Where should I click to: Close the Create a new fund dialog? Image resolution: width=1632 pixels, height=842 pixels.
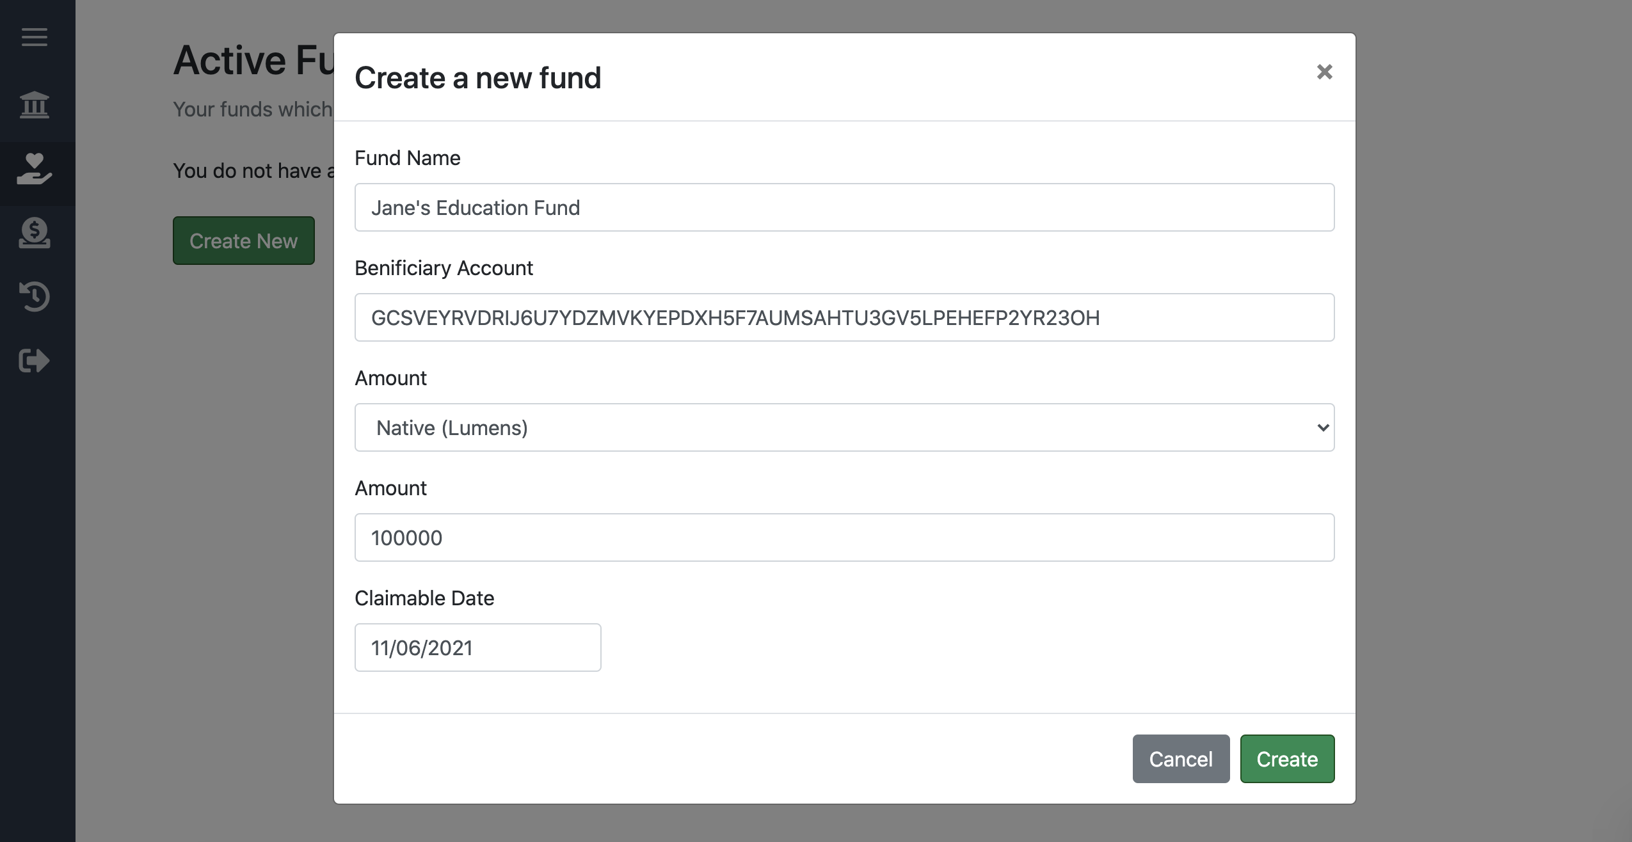pos(1324,72)
